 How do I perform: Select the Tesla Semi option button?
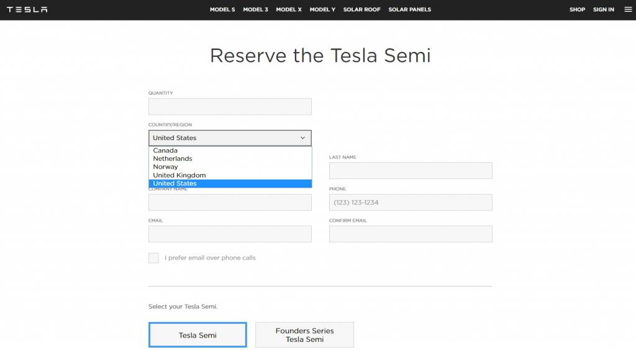(198, 335)
